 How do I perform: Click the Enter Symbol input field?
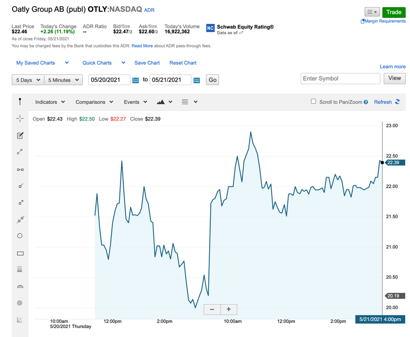pos(340,79)
